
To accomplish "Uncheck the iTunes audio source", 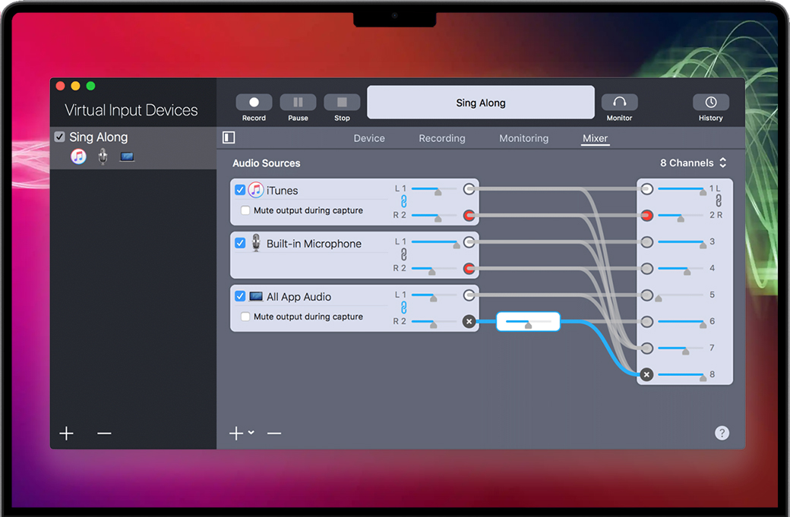I will (x=240, y=191).
